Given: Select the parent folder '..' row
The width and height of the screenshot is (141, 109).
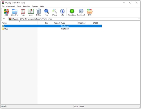Looking at the screenshot, I should point(52,26).
